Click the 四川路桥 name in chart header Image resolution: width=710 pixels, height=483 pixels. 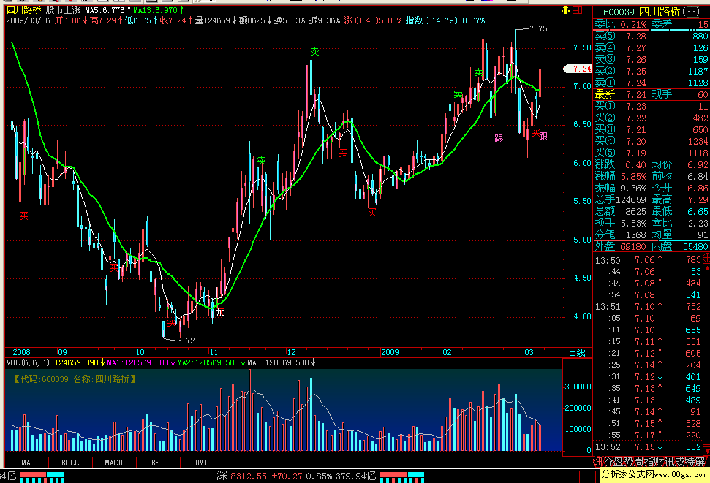click(23, 10)
